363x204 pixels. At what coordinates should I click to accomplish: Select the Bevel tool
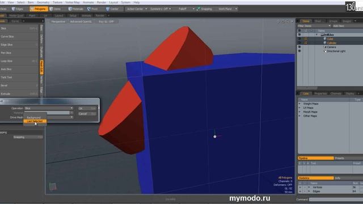coord(19,86)
